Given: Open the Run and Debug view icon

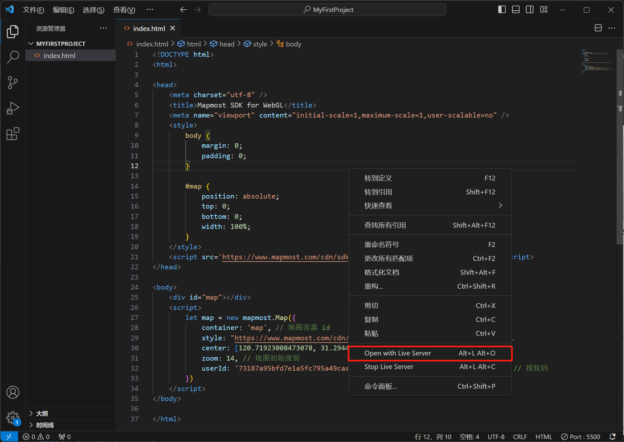Looking at the screenshot, I should click(13, 108).
